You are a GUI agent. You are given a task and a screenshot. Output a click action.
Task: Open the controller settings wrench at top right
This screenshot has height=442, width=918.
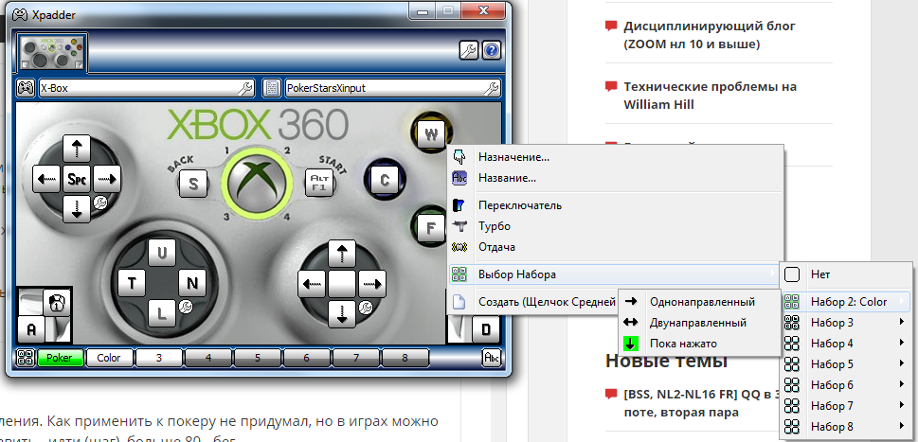[468, 51]
